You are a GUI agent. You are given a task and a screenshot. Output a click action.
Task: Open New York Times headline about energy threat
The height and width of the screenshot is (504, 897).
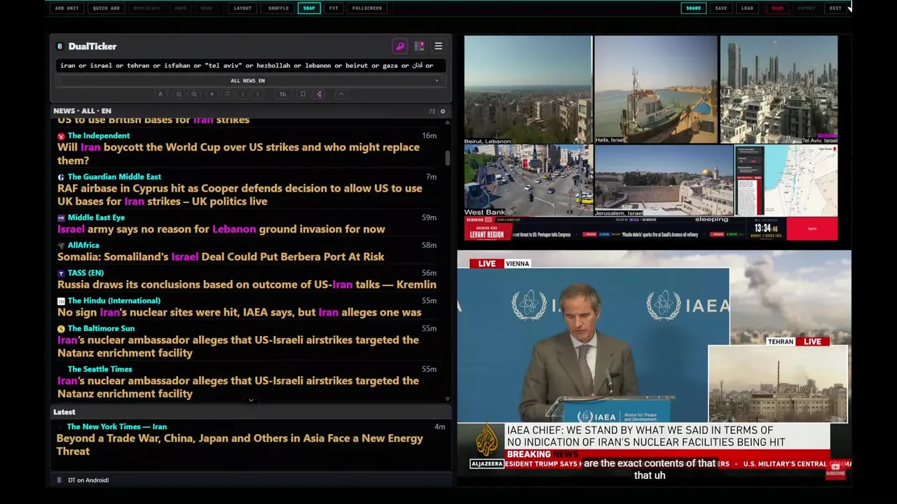(x=240, y=444)
